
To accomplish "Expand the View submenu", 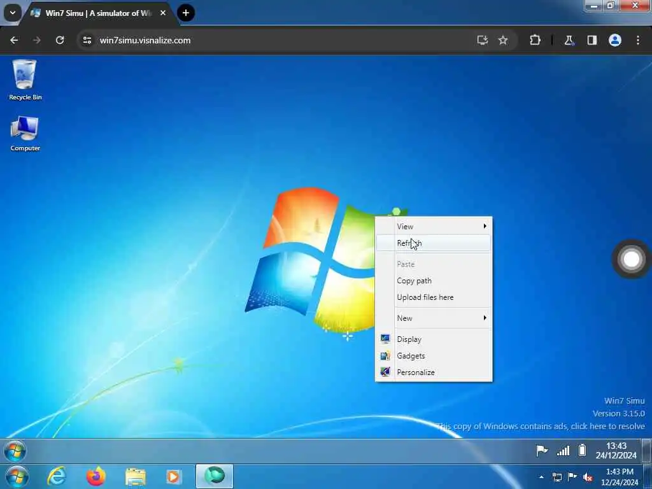I will click(434, 227).
